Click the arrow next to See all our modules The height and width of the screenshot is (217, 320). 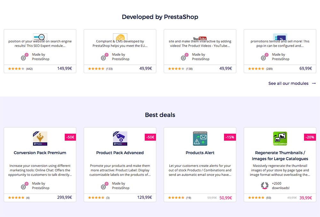[314, 83]
